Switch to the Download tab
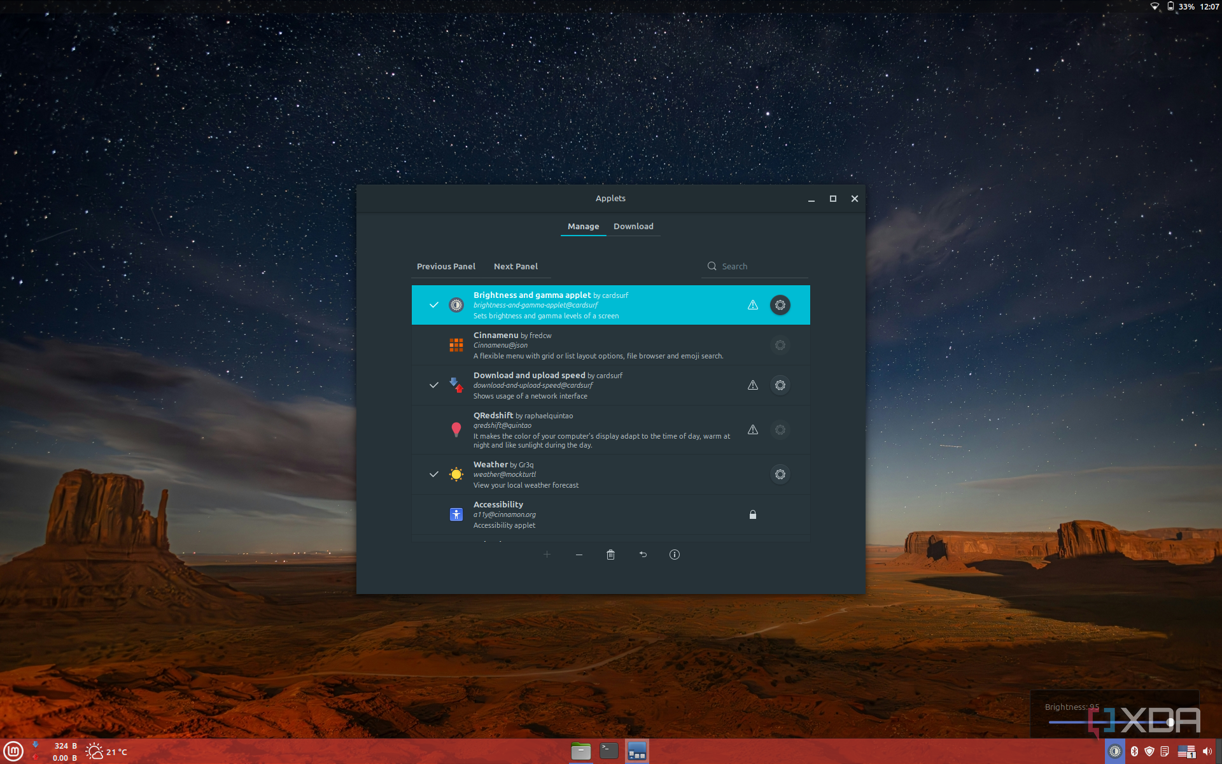Screen dimensions: 1222x764 [x=633, y=227]
